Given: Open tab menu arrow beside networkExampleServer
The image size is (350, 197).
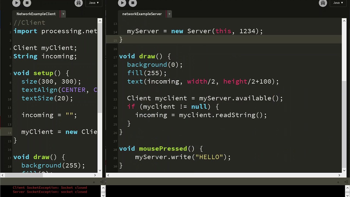Looking at the screenshot, I should click(169, 14).
